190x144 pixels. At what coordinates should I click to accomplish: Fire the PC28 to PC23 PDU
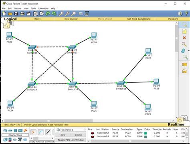93,133
